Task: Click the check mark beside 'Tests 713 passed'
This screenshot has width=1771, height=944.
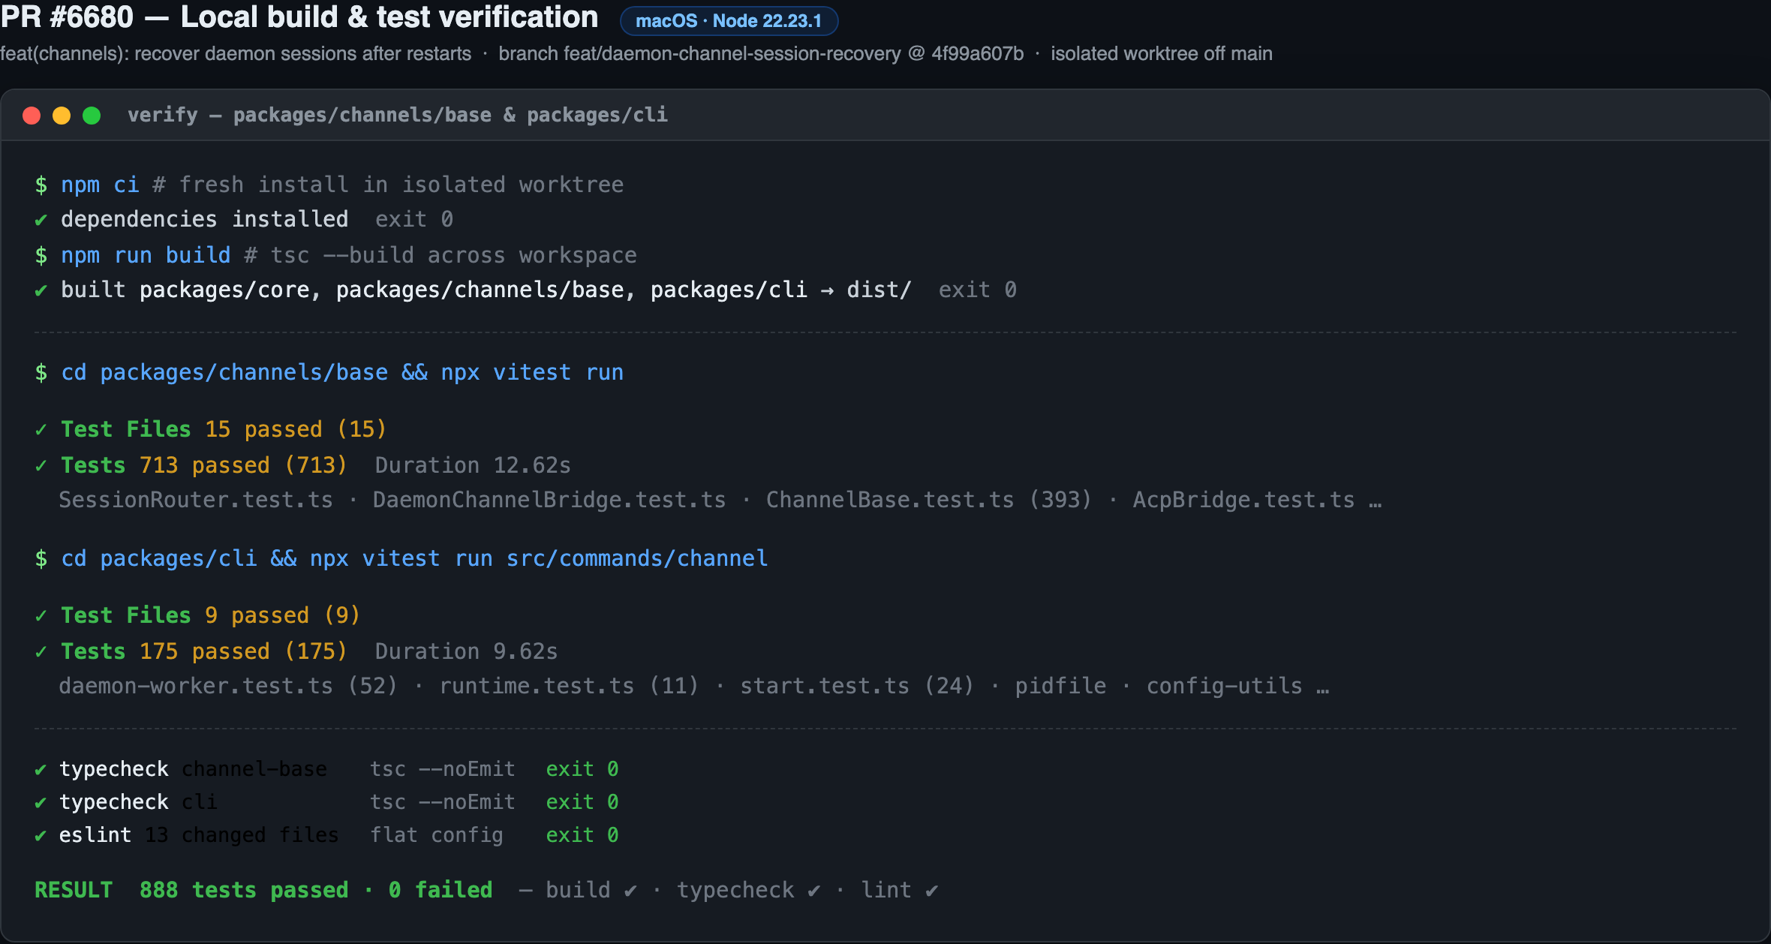Action: tap(41, 465)
